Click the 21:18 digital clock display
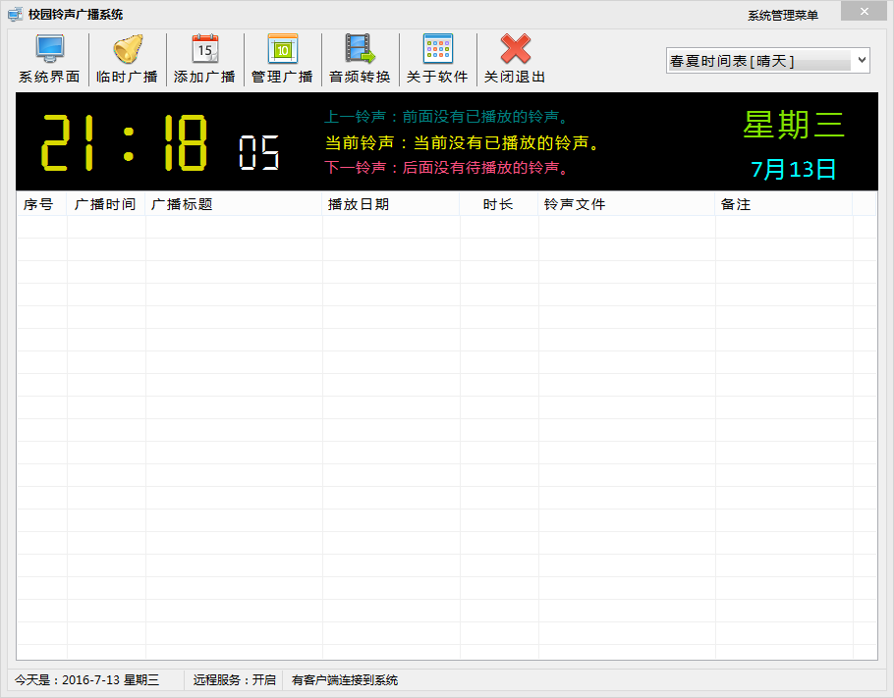This screenshot has height=698, width=894. pos(125,143)
